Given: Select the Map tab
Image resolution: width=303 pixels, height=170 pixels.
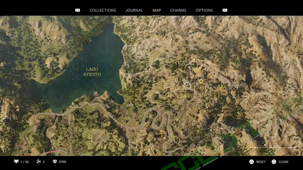Looking at the screenshot, I should (157, 10).
